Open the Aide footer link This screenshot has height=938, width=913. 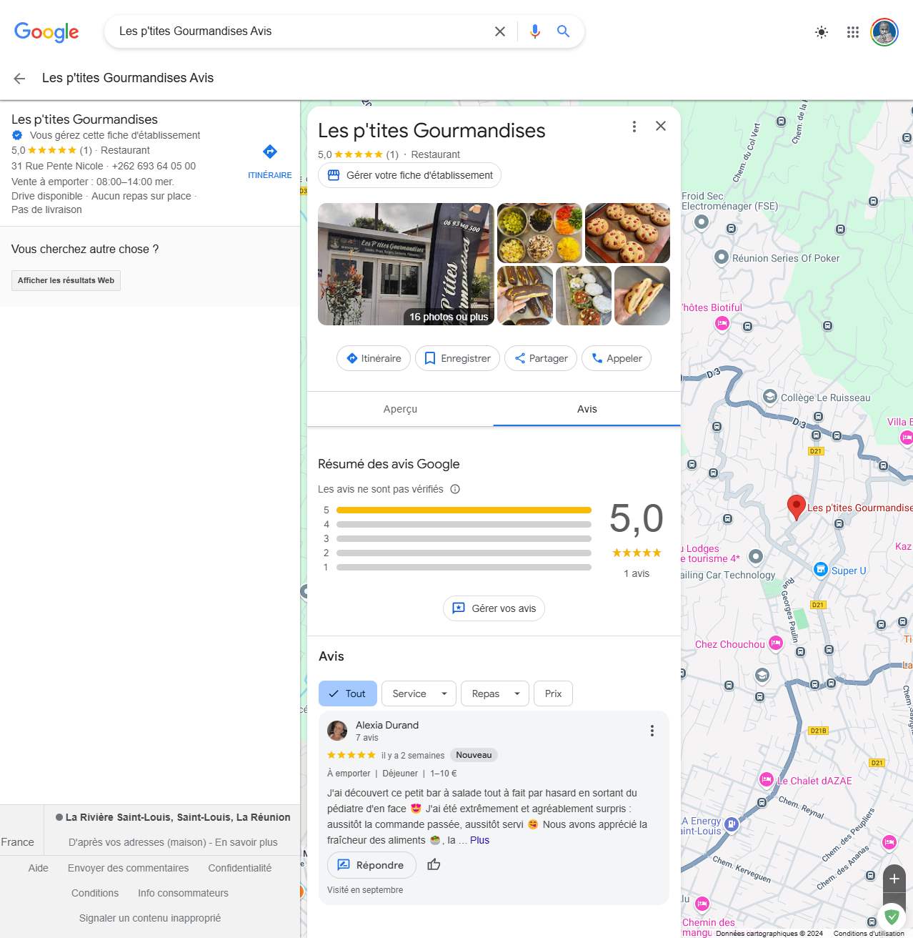pyautogui.click(x=39, y=868)
